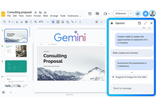This screenshot has width=156, height=107.
Task: Open the Format menu
Action: coord(37,16)
